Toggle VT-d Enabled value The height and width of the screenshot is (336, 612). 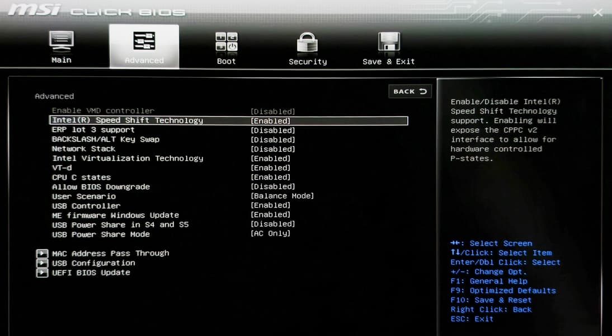coord(271,167)
